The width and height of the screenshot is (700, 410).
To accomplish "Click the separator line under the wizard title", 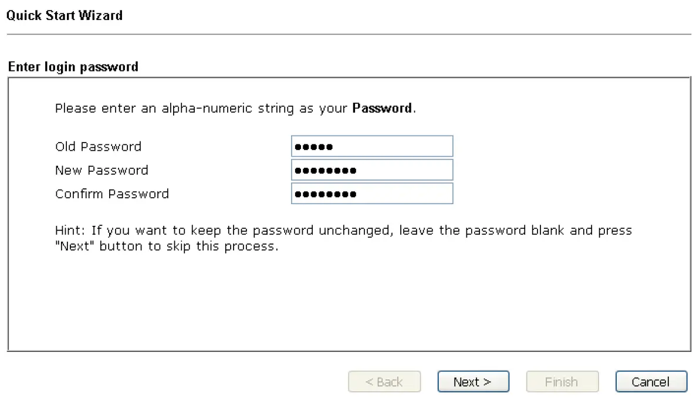I will 349,34.
